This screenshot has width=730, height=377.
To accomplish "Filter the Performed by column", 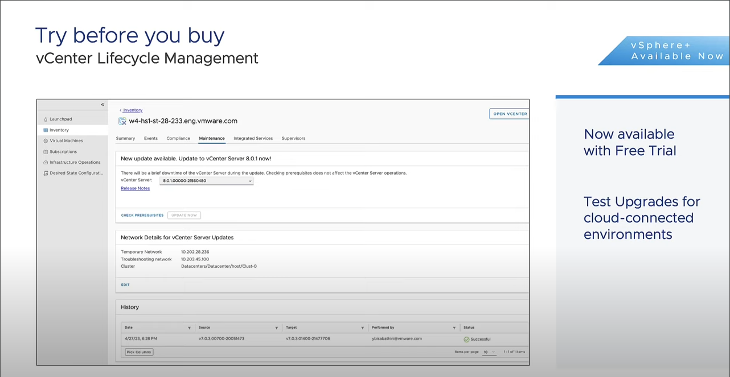I will pyautogui.click(x=454, y=328).
